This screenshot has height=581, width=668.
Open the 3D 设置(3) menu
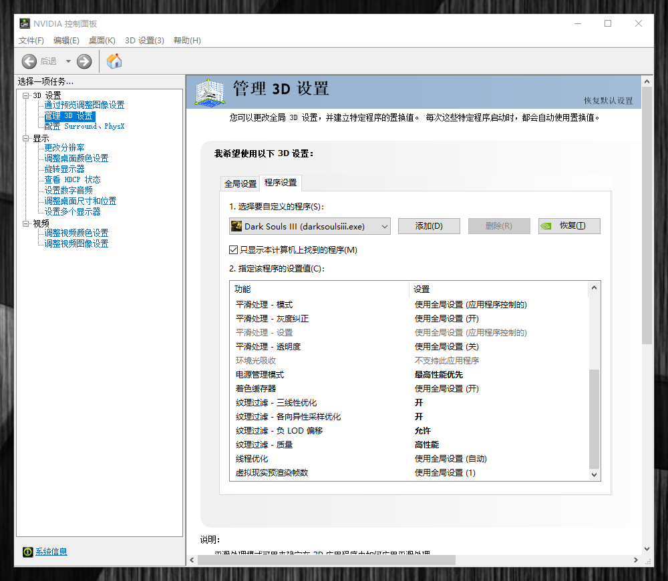[x=144, y=41]
